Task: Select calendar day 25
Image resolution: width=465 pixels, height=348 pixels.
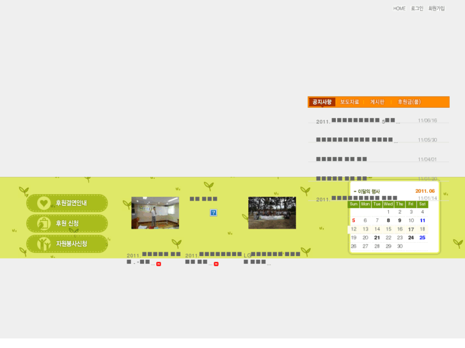Action: [x=423, y=238]
